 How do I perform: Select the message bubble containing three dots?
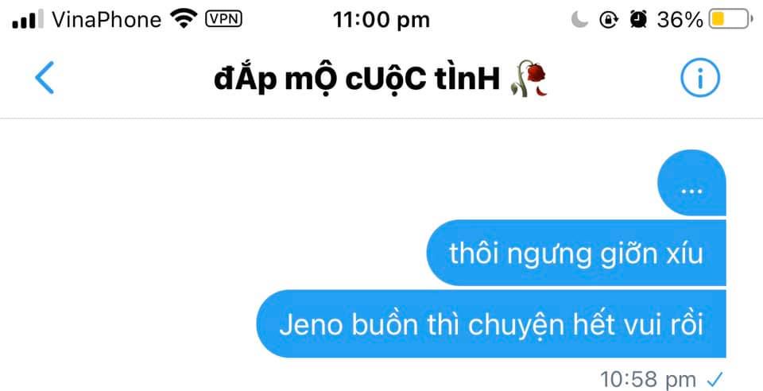coord(691,182)
